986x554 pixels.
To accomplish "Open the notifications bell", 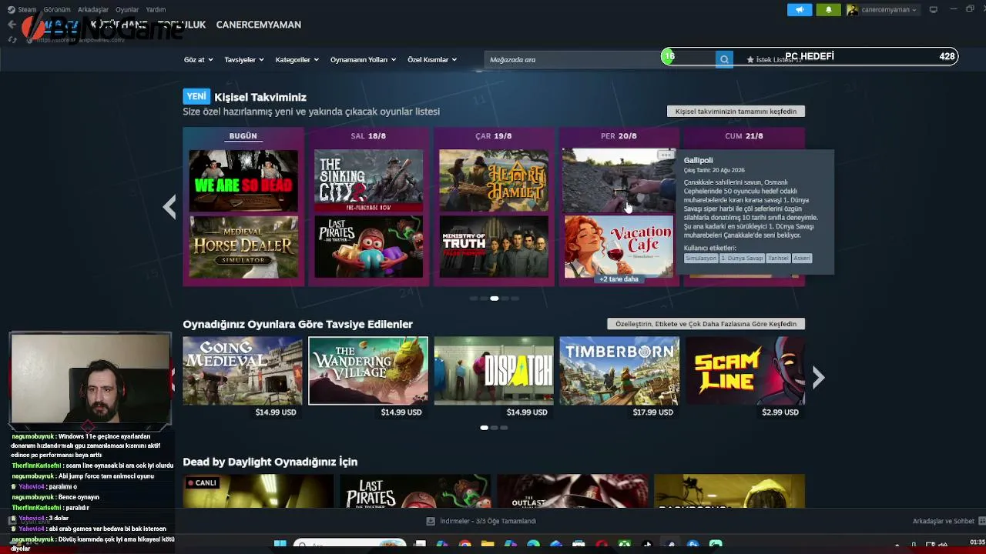I will point(829,10).
